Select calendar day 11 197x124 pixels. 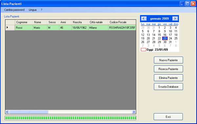pyautogui.click(x=176, y=31)
